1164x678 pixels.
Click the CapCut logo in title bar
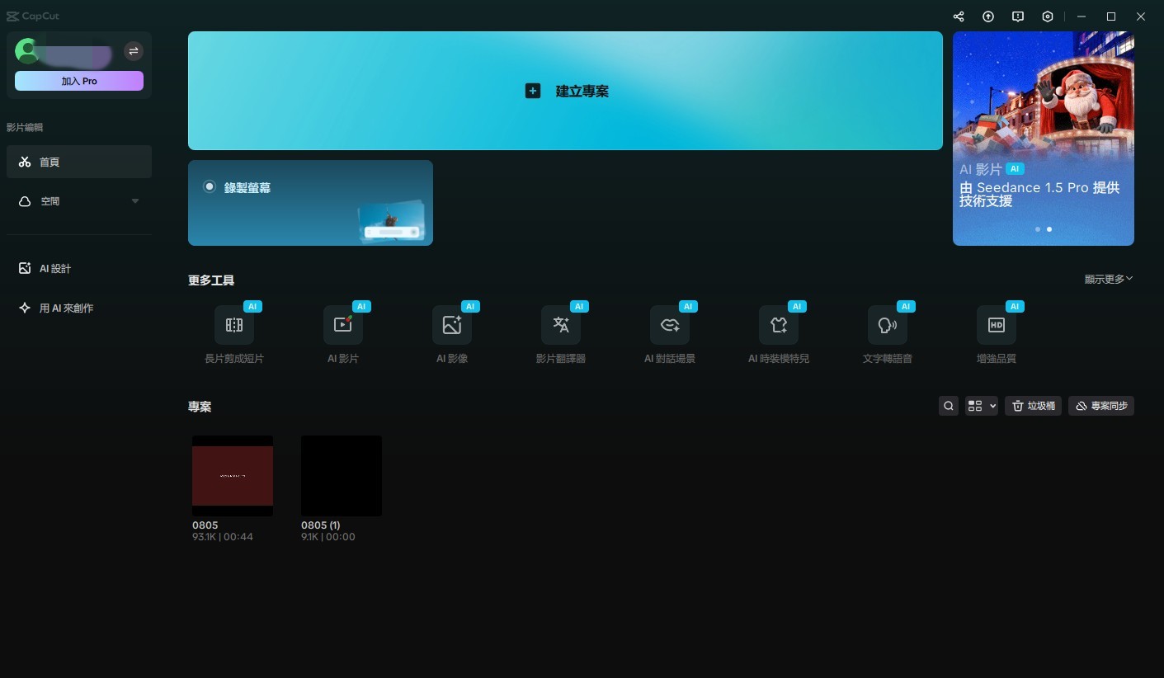33,16
